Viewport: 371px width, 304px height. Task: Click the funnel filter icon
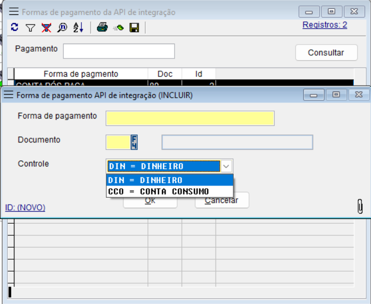30,28
